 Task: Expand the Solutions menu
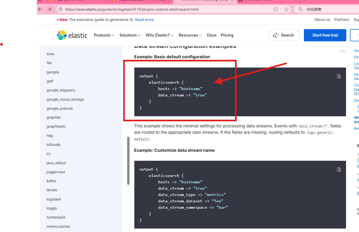pyautogui.click(x=130, y=35)
